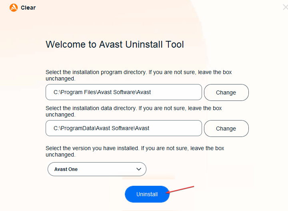Click the 'C:\ProgramData\Avast Software\Avast' path text
The width and height of the screenshot is (288, 211).
pos(101,128)
